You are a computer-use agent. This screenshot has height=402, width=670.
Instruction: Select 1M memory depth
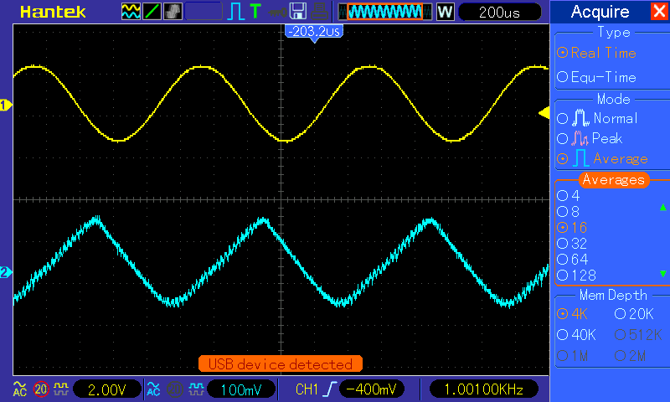(573, 355)
